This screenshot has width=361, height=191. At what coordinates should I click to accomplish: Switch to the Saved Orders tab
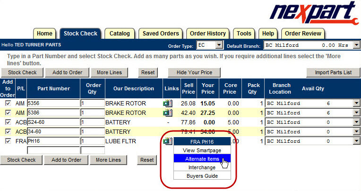(161, 34)
